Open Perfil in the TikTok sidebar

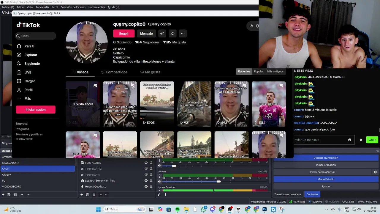pos(25,90)
